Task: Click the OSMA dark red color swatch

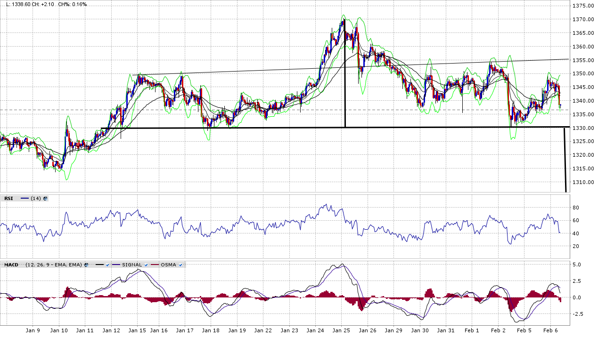Action: [156, 265]
